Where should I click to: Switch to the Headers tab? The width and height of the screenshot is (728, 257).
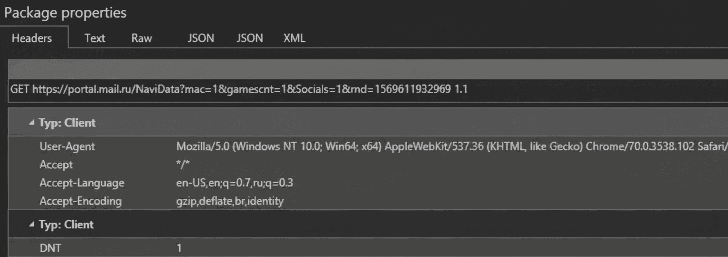pyautogui.click(x=32, y=38)
